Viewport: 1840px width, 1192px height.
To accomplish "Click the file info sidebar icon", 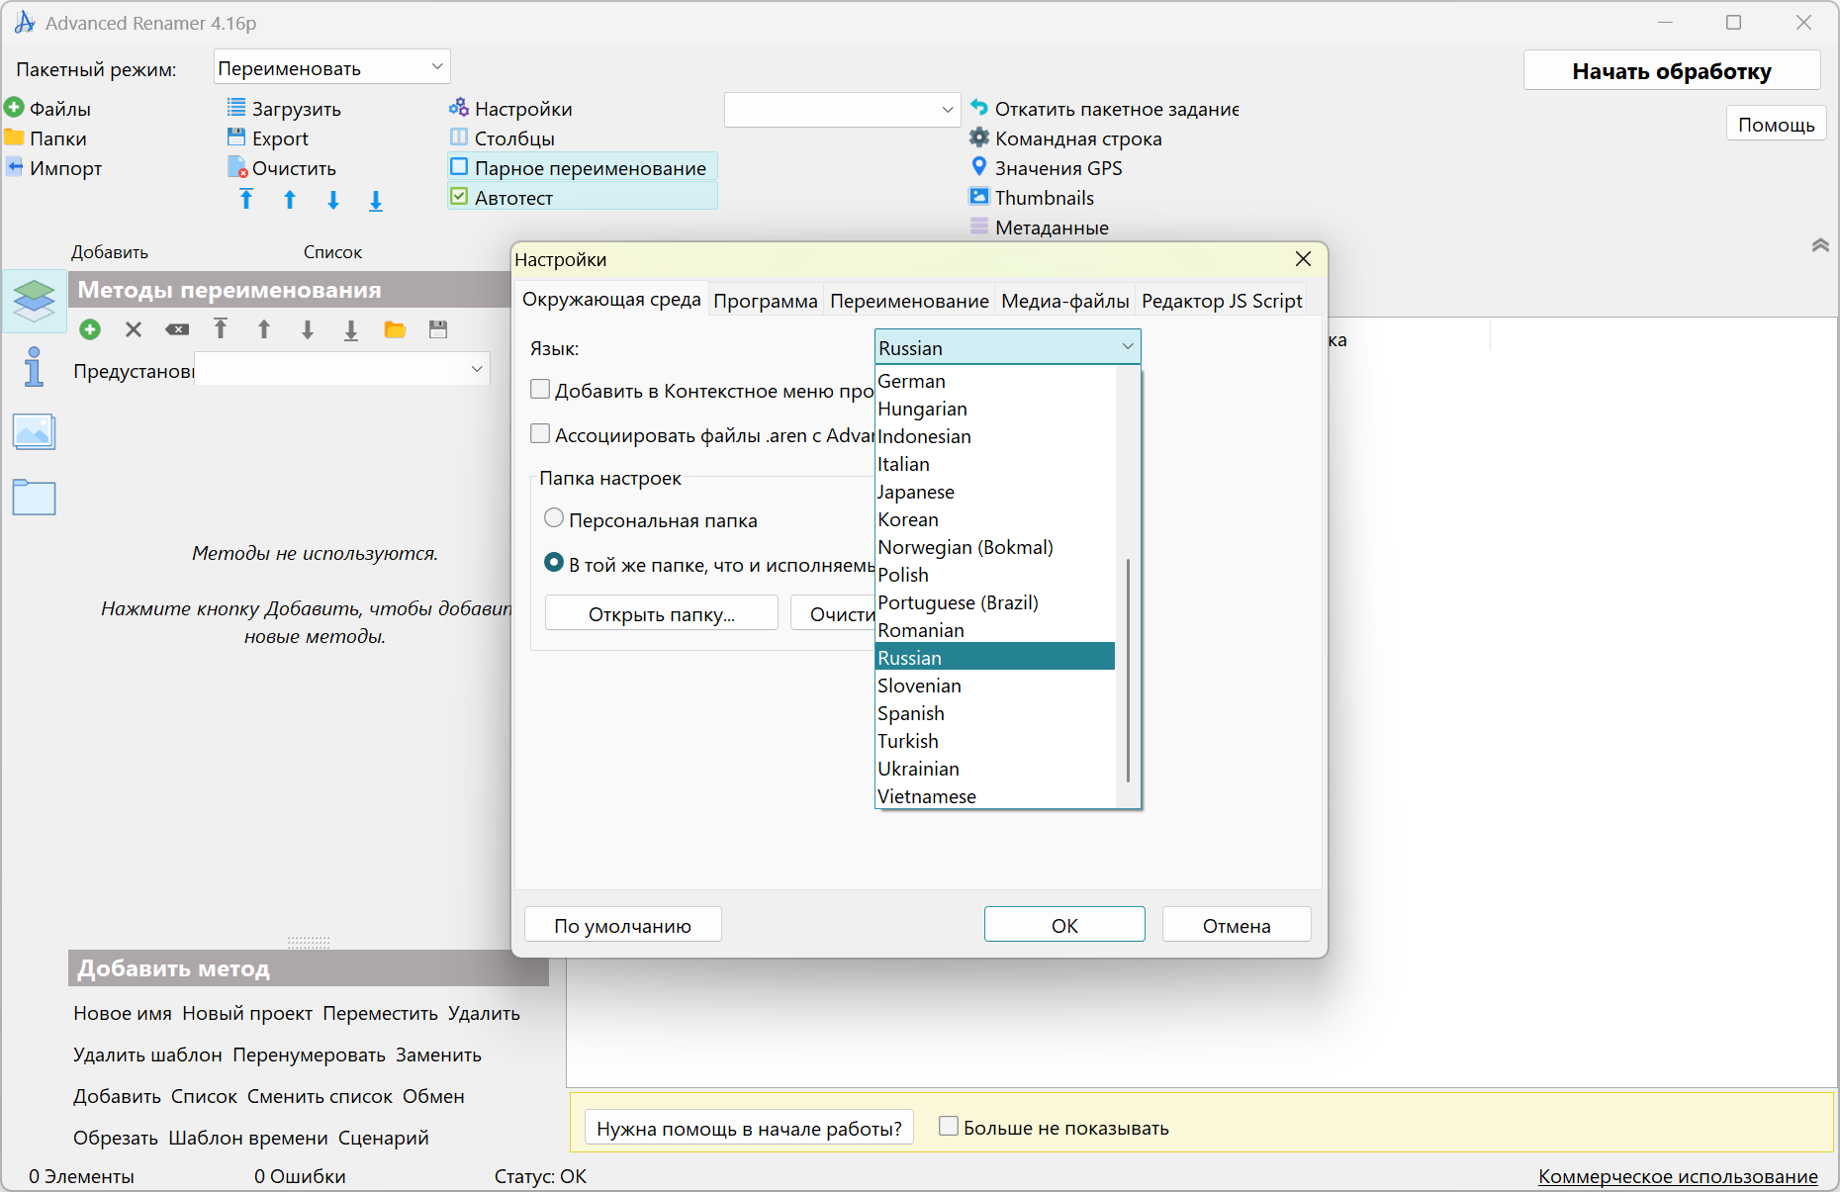I will (x=34, y=367).
